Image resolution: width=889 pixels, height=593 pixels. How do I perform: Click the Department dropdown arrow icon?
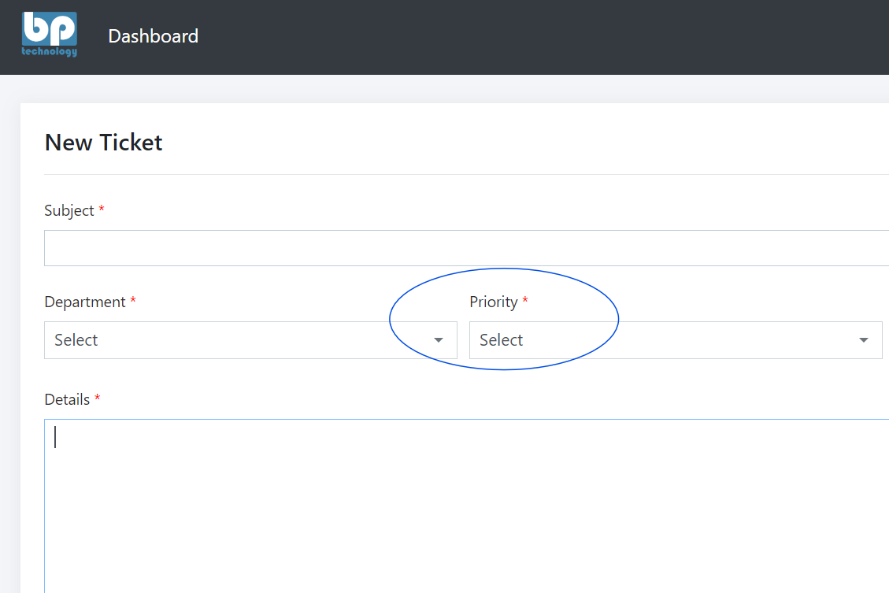[439, 340]
